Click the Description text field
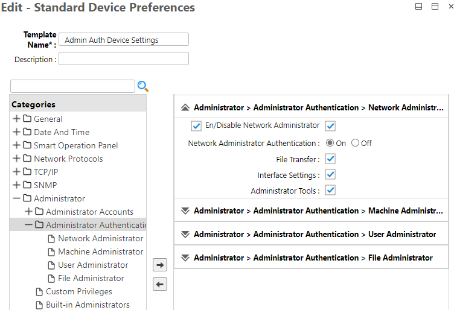 click(x=124, y=59)
